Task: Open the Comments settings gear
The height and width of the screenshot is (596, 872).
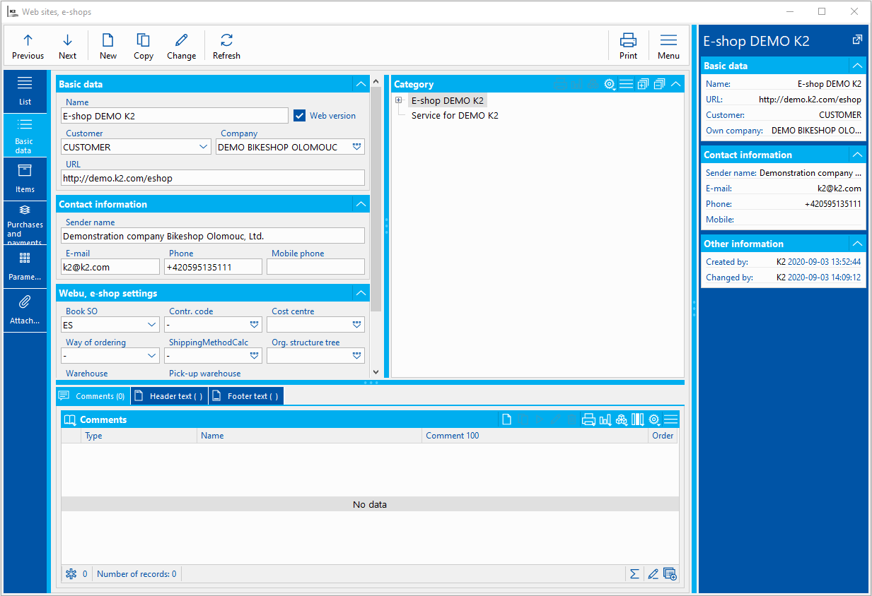Action: (654, 419)
